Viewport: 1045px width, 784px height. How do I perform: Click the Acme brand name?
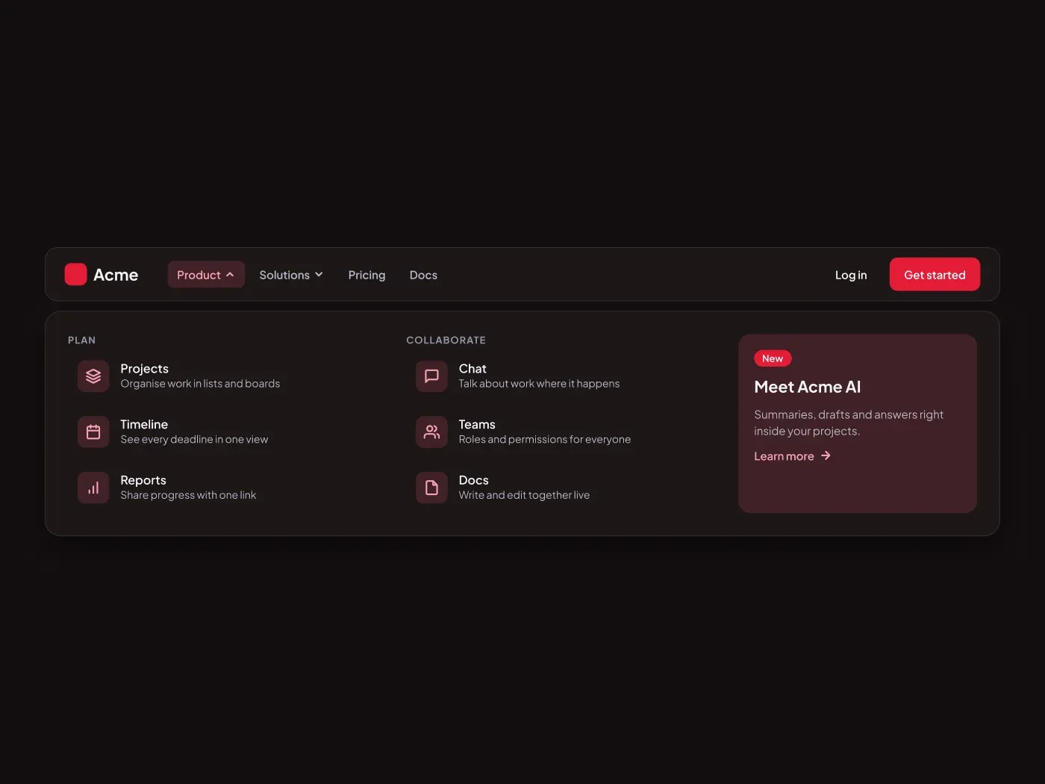point(116,275)
